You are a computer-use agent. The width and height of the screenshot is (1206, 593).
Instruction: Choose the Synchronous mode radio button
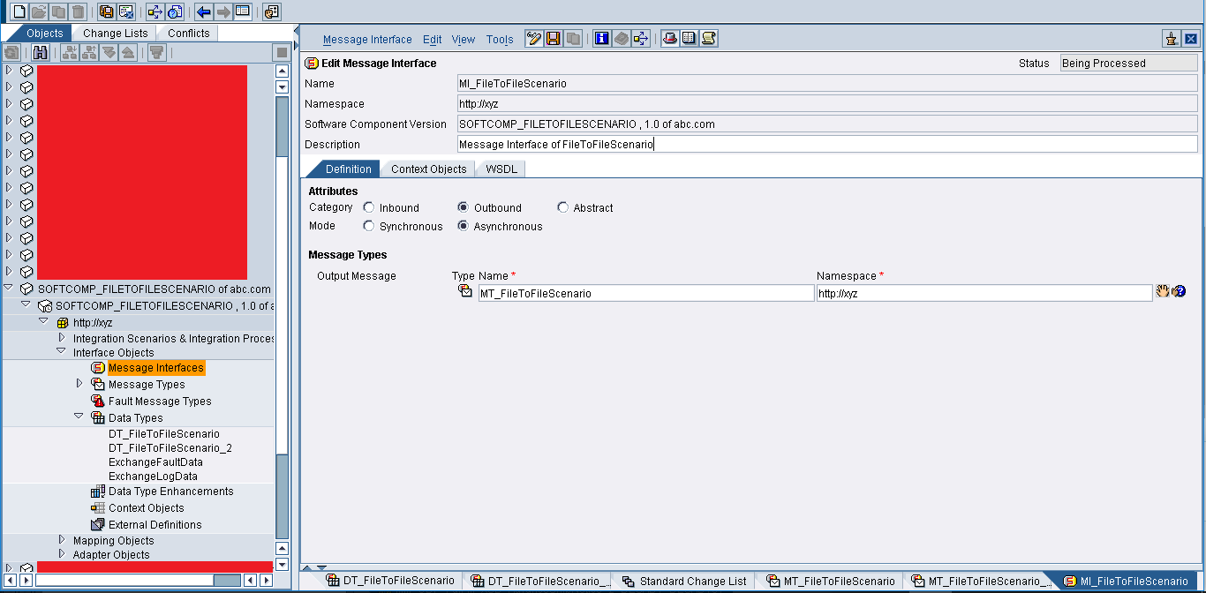[x=368, y=226]
